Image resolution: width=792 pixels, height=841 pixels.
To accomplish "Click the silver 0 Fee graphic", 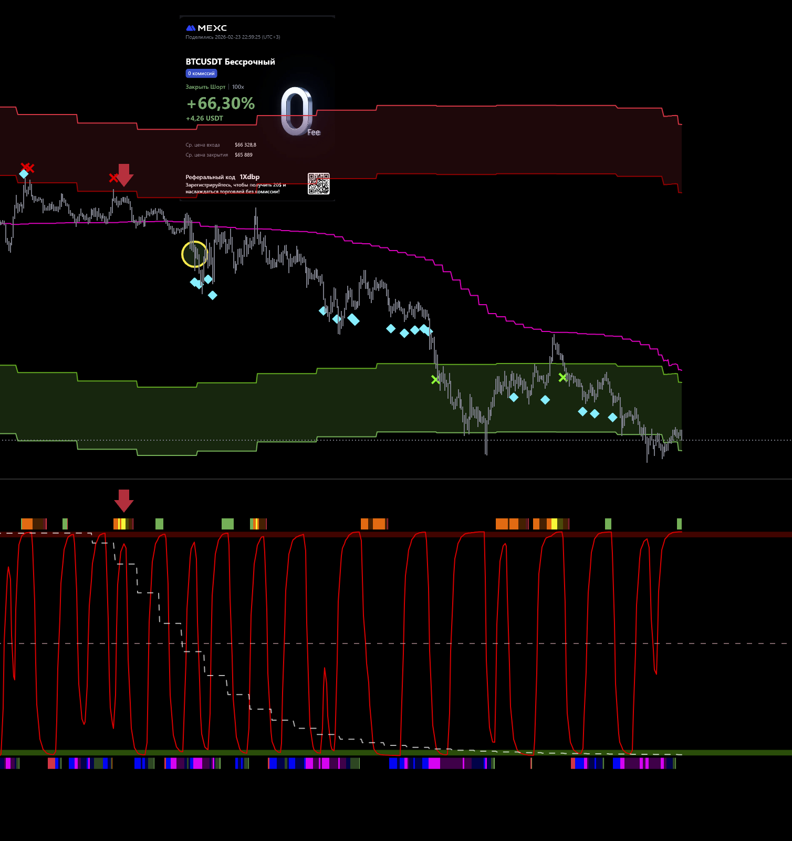I will point(298,112).
